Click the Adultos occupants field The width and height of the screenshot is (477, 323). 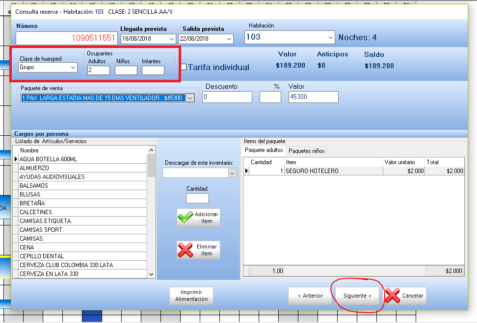click(x=99, y=71)
